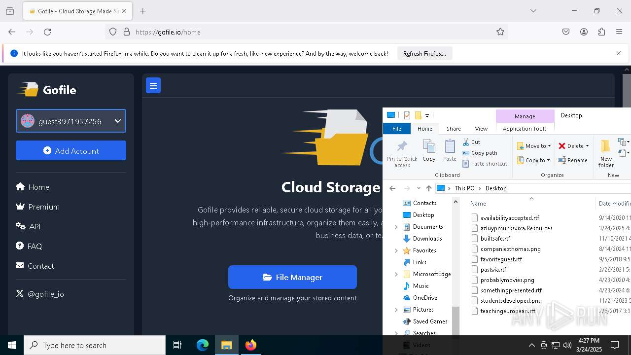
Task: Click Rename in the Organize group
Action: click(573, 160)
